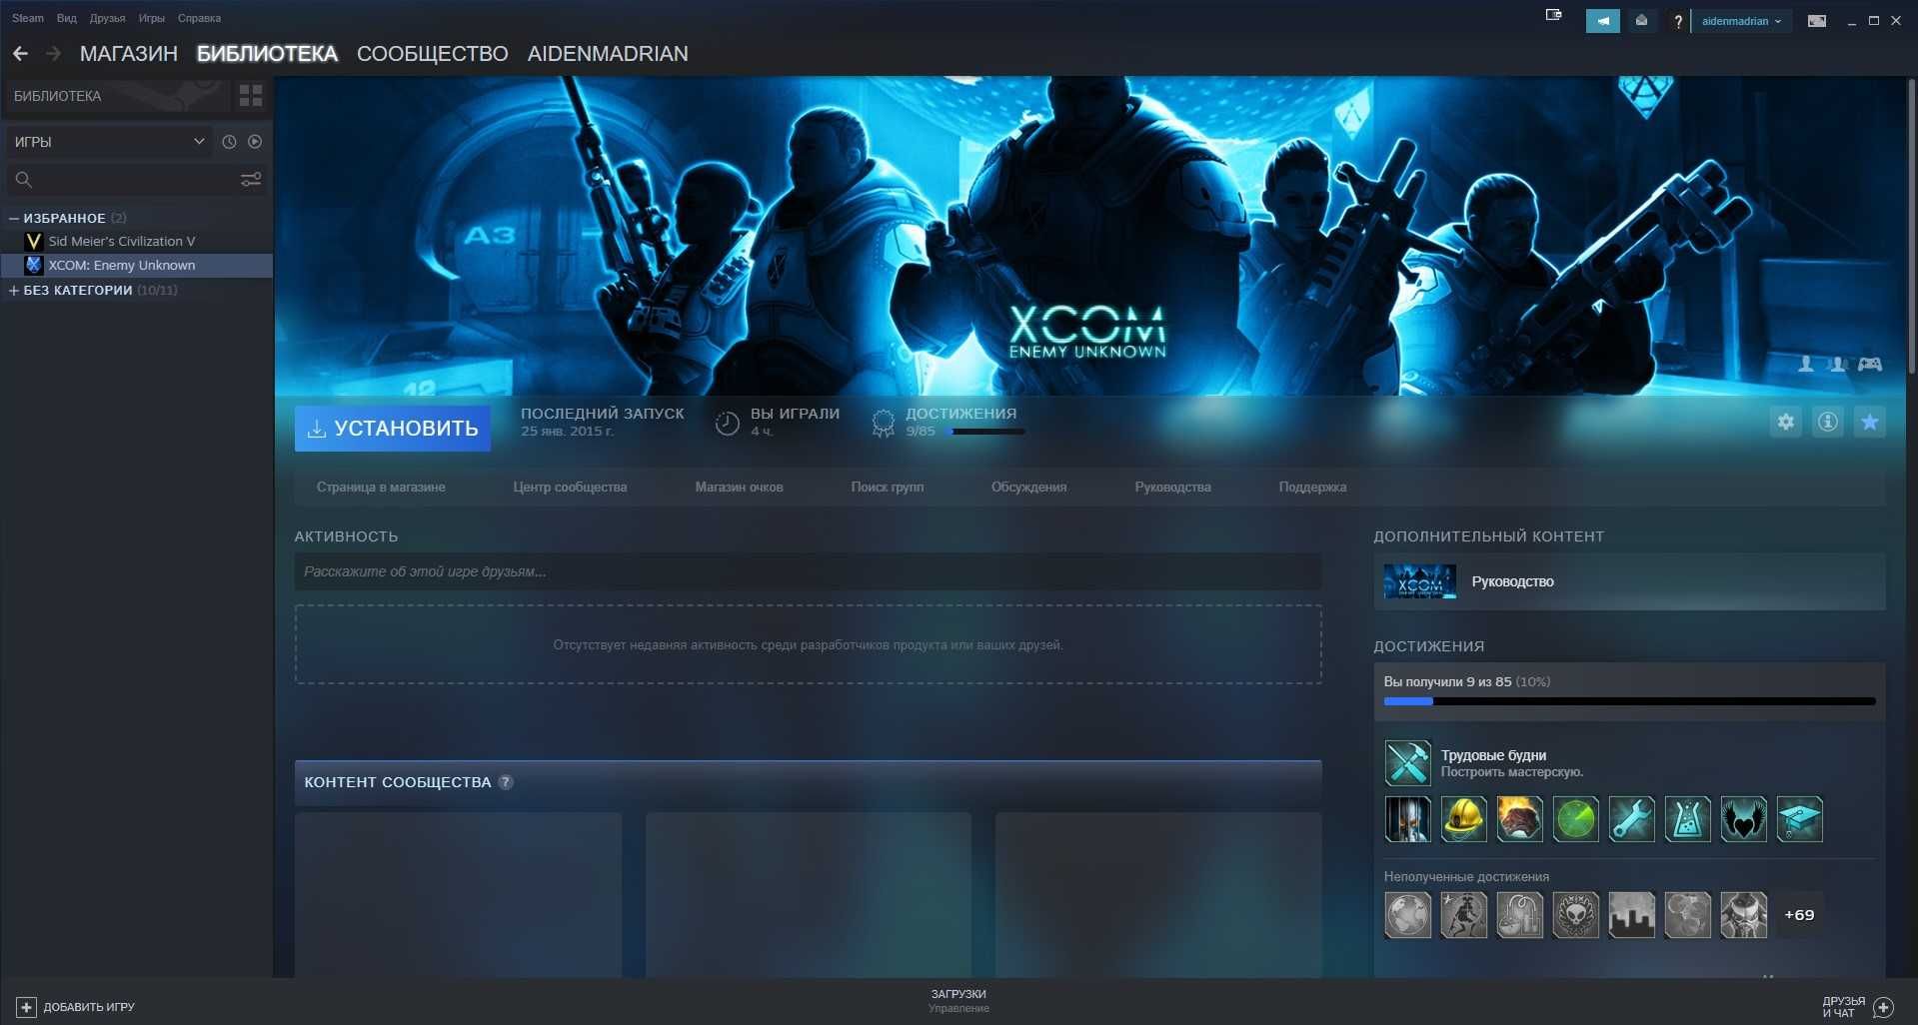Open Магазин очков link

click(x=739, y=488)
